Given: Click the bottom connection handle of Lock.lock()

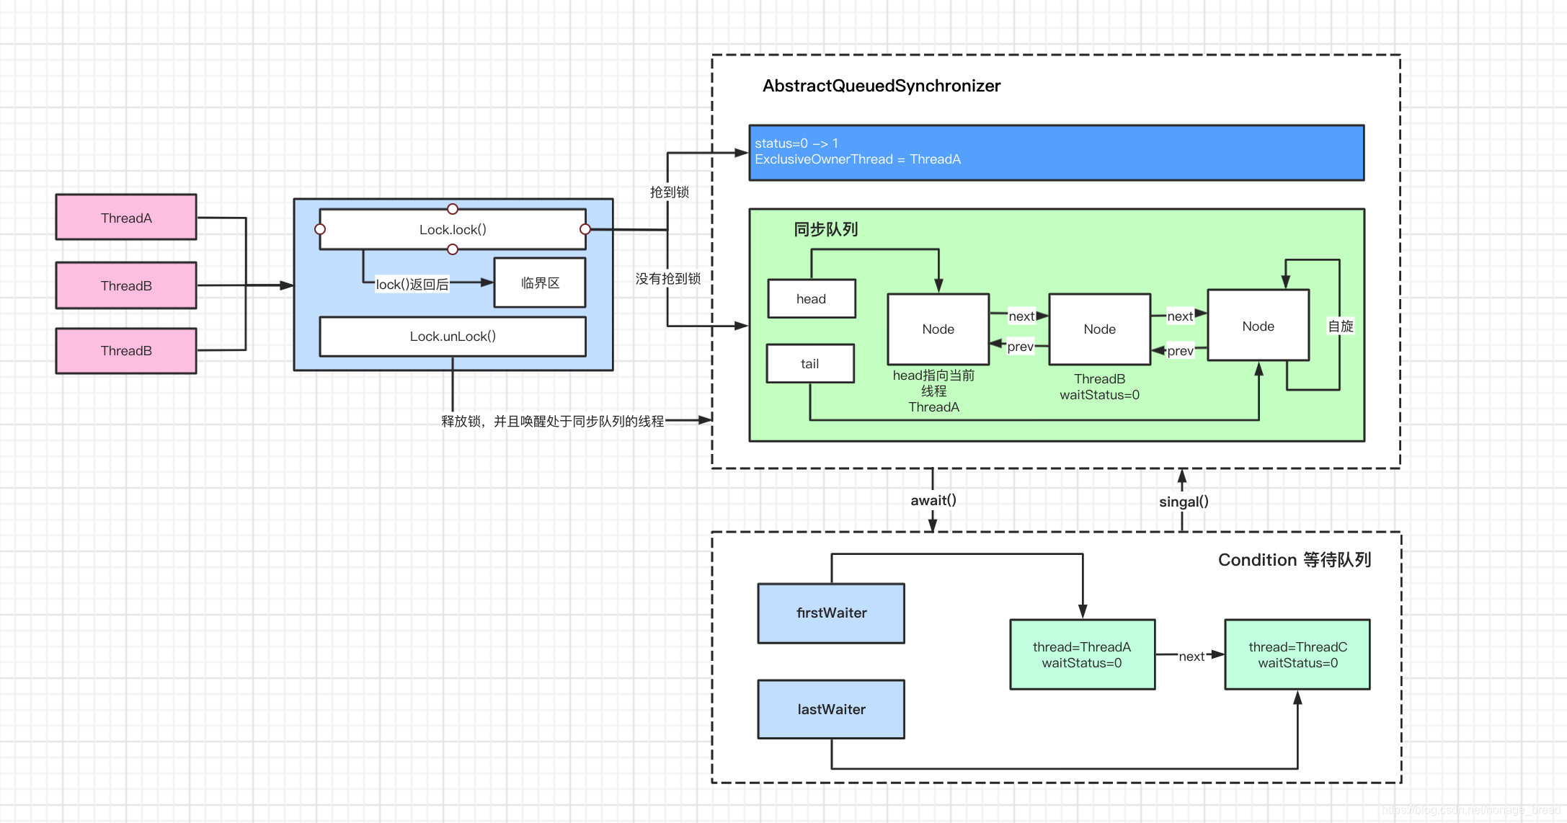Looking at the screenshot, I should tap(453, 249).
